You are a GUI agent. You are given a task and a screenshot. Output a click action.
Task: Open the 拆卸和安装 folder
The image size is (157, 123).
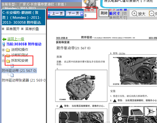pos(20,60)
